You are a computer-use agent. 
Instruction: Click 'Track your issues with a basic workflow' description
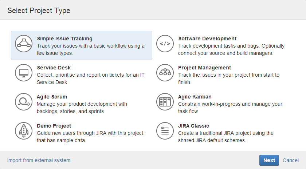click(91, 49)
